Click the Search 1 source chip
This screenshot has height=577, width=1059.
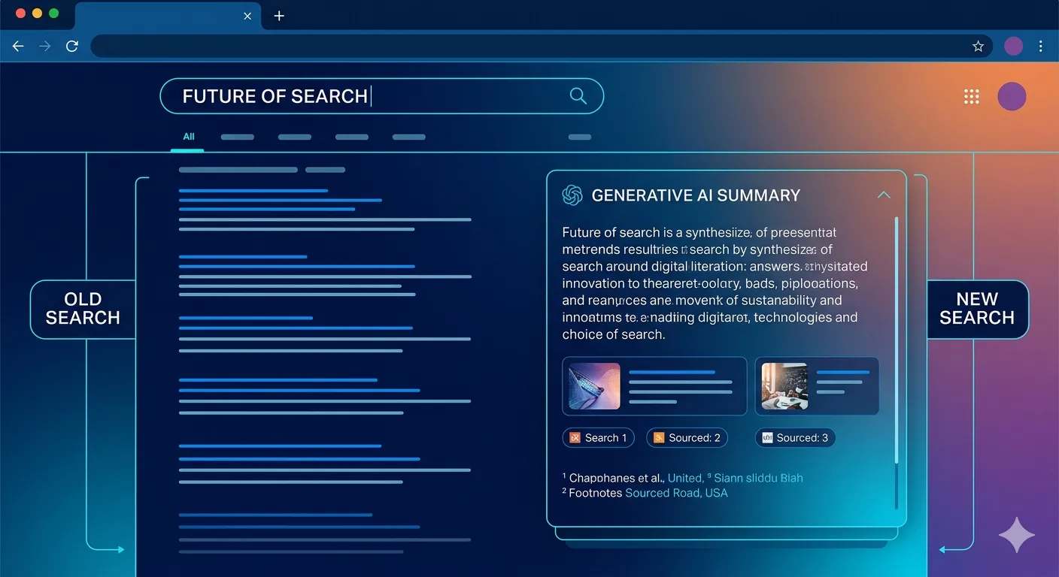coord(599,438)
